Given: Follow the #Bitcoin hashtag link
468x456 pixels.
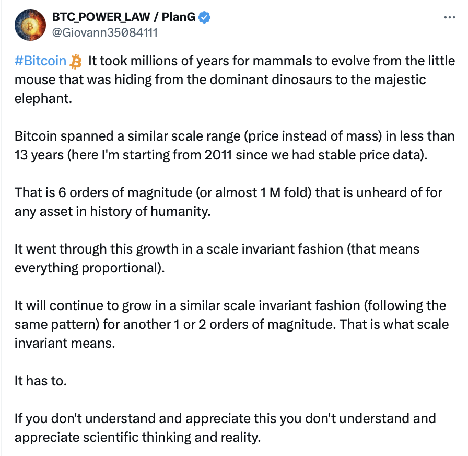Looking at the screenshot, I should point(40,61).
